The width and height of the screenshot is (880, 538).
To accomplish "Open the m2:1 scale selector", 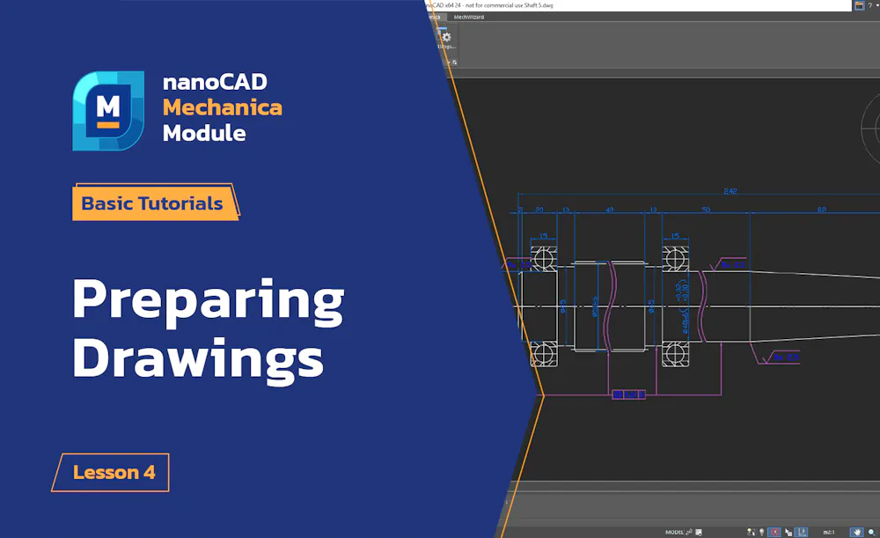I will (829, 532).
